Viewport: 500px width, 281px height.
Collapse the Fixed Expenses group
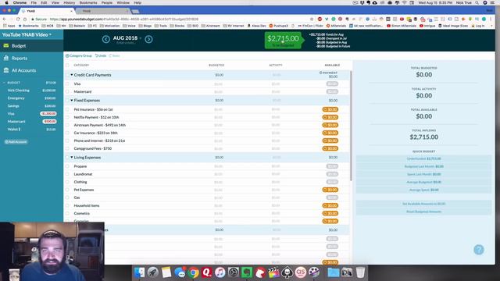click(72, 101)
